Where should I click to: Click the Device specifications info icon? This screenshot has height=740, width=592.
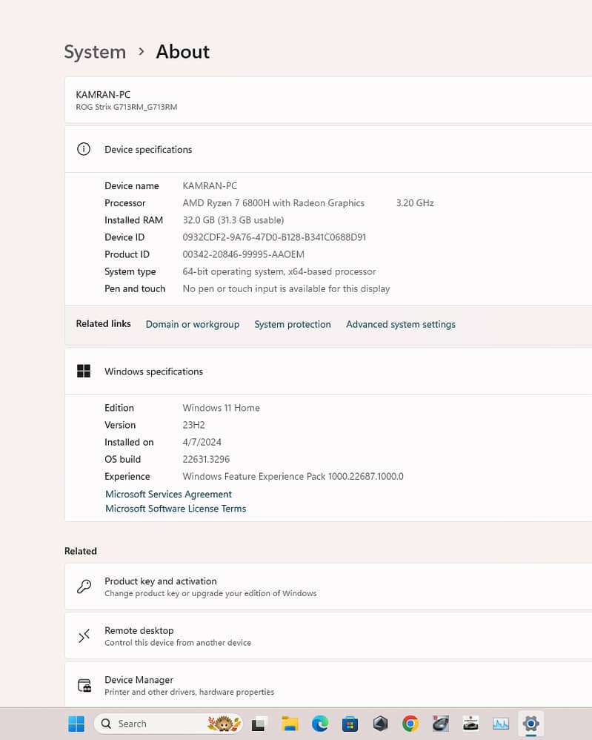[84, 149]
